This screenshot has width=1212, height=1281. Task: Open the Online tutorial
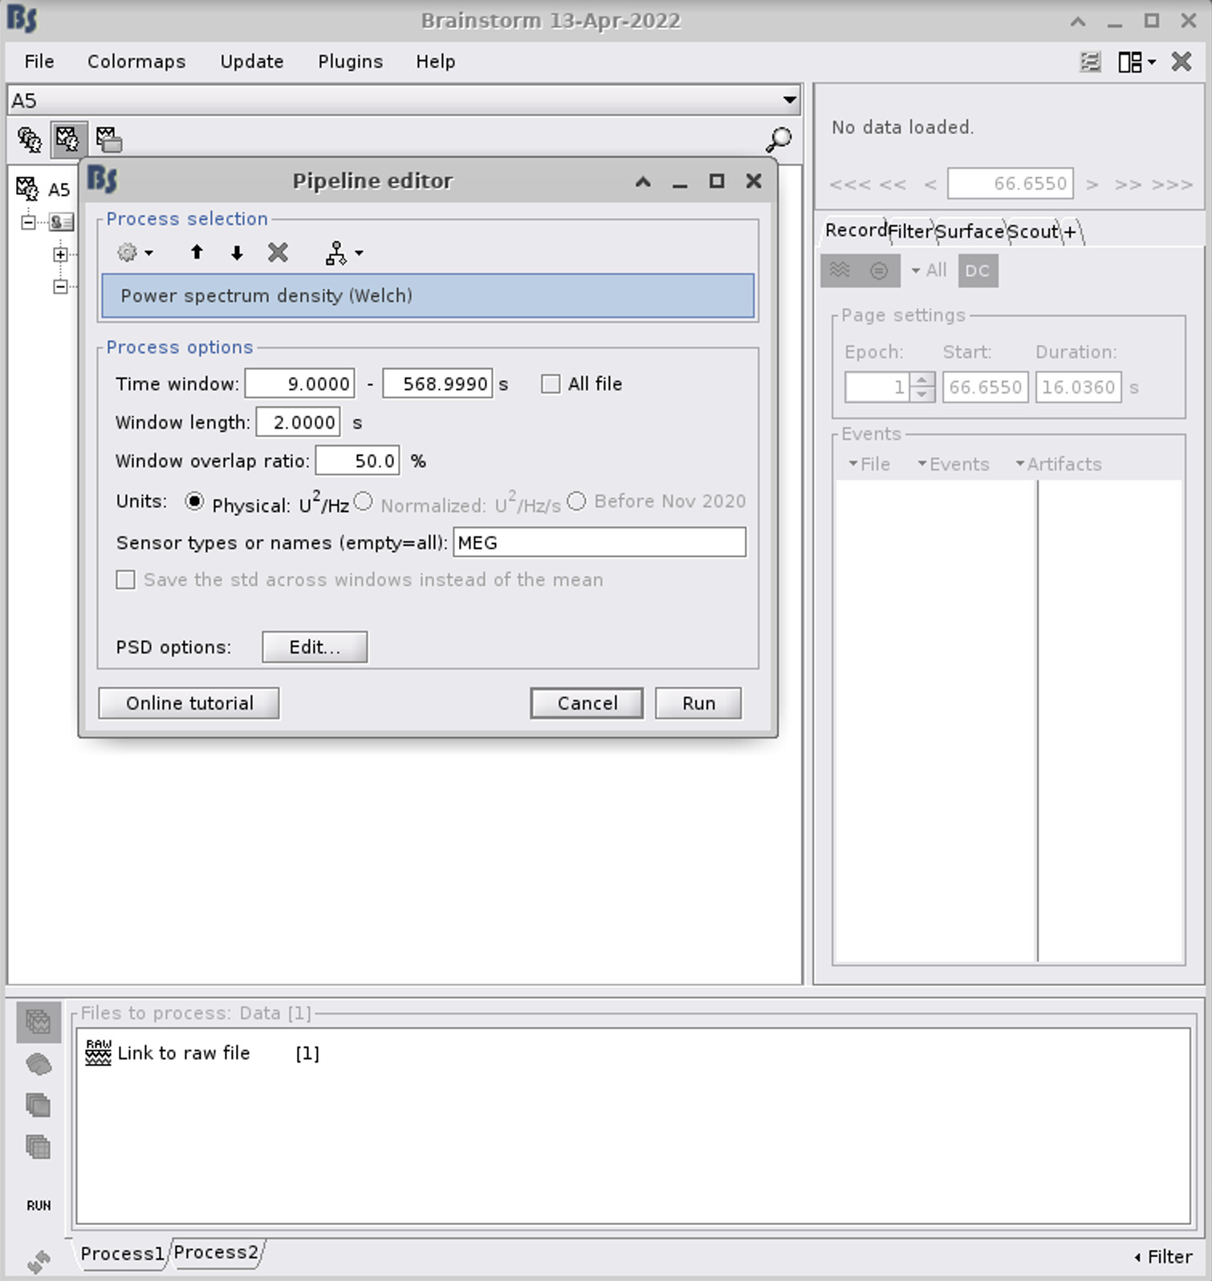tap(189, 703)
